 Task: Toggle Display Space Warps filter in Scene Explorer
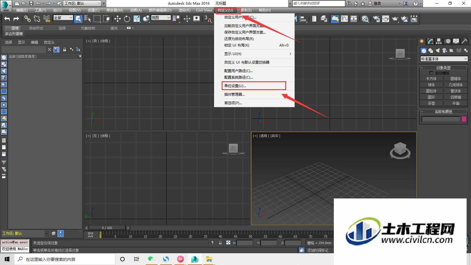[x=4, y=91]
